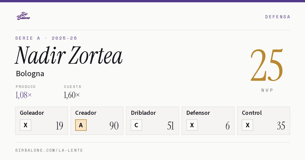Click the Creador score 90
The width and height of the screenshot is (305, 160).
click(x=114, y=126)
